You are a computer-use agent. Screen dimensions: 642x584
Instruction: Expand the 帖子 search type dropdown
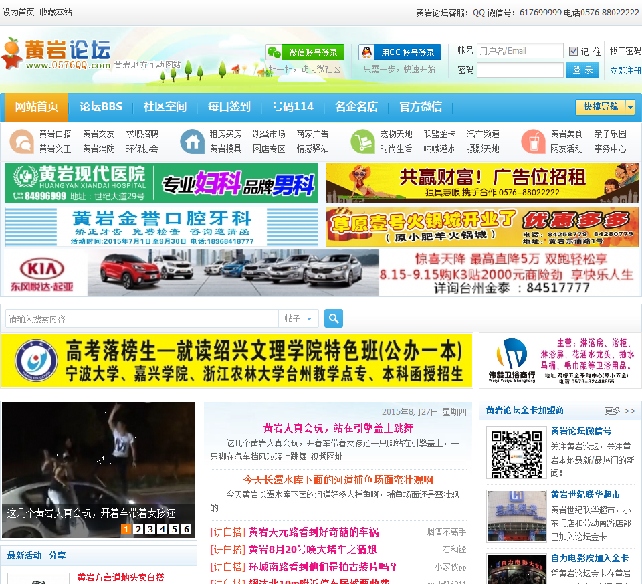pyautogui.click(x=298, y=318)
